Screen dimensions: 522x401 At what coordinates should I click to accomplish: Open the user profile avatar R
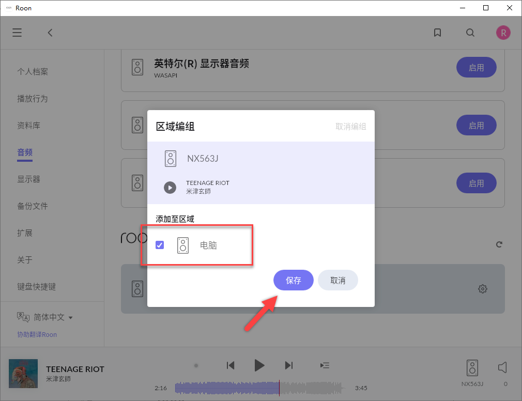click(503, 33)
